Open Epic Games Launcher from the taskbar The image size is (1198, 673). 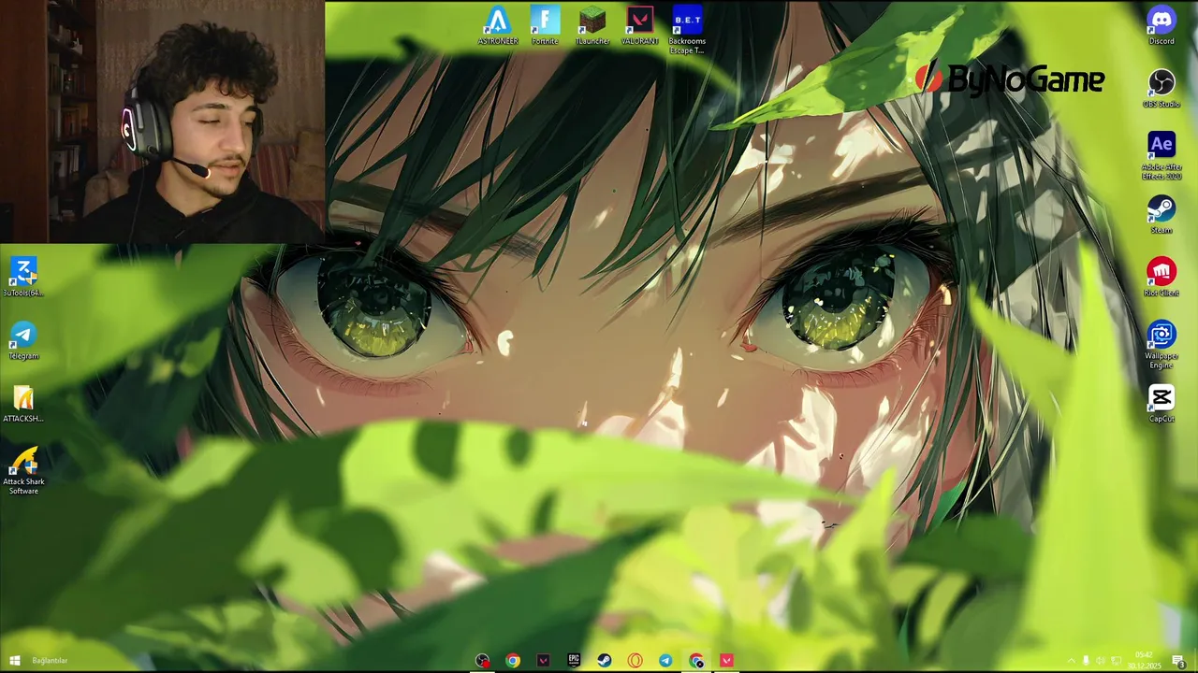tap(574, 661)
